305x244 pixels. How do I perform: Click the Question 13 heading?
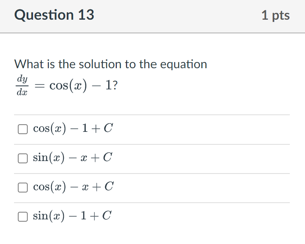point(54,15)
